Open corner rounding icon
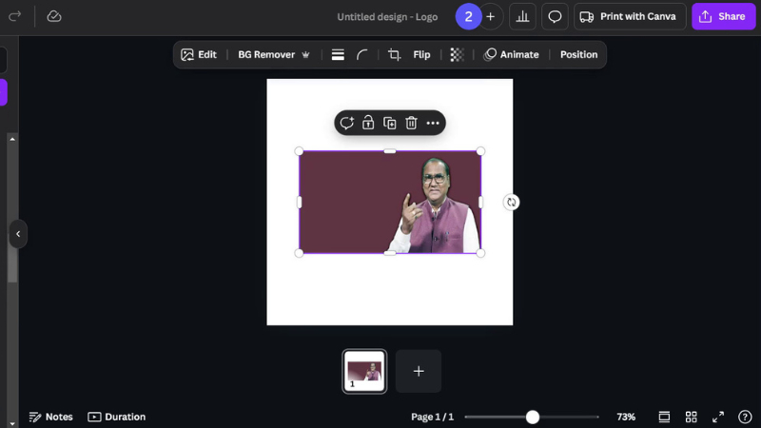Image resolution: width=761 pixels, height=428 pixels. [362, 55]
